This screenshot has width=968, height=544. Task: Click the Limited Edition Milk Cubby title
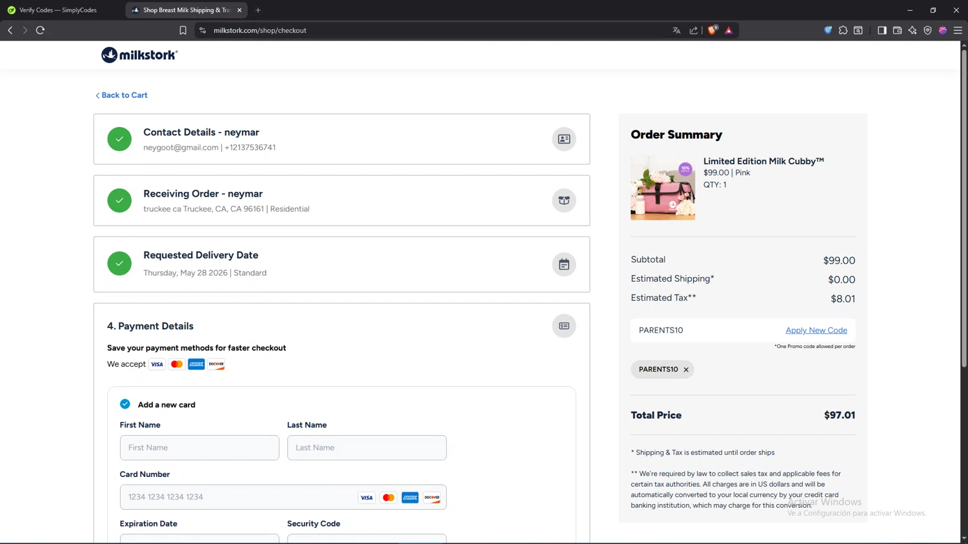pyautogui.click(x=763, y=161)
